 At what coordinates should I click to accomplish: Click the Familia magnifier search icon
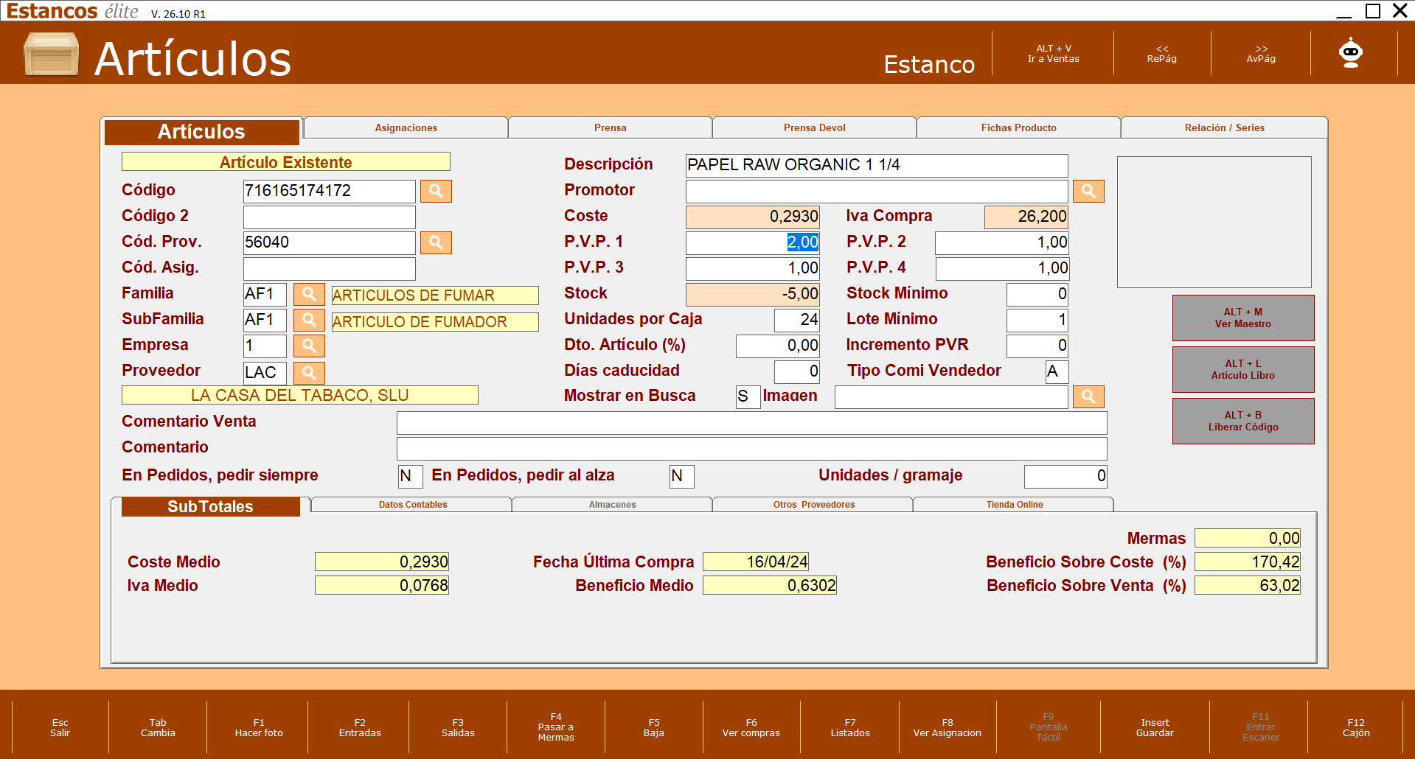click(309, 294)
